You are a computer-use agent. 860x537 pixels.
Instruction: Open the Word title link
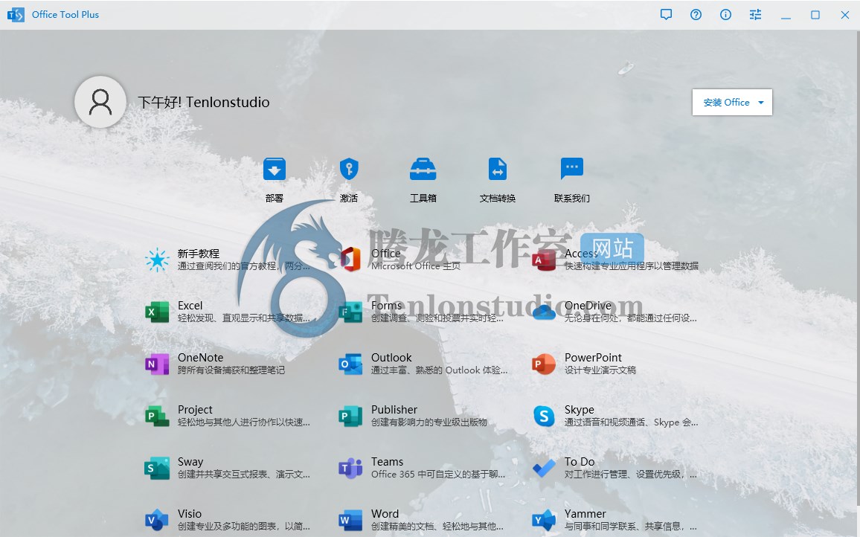pos(385,514)
